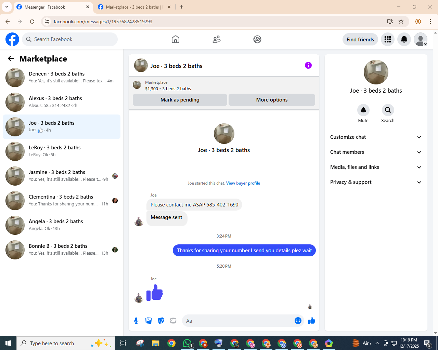Open the profile circle icon in top navigation
Image resolution: width=438 pixels, height=350 pixels.
257,39
